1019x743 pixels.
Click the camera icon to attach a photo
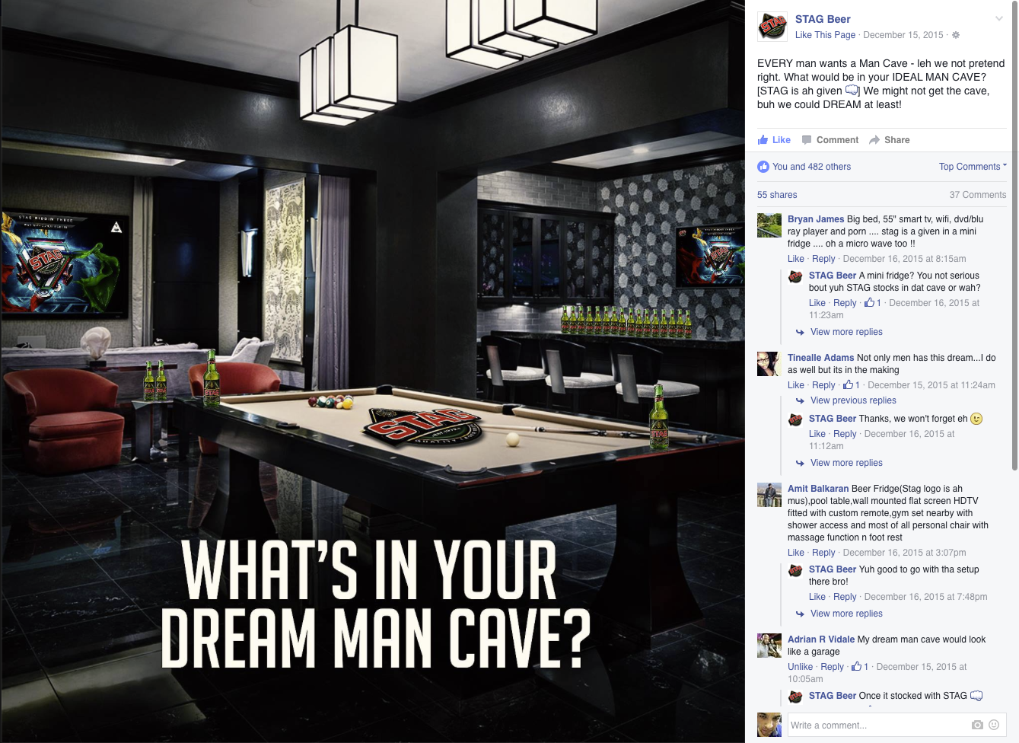977,725
